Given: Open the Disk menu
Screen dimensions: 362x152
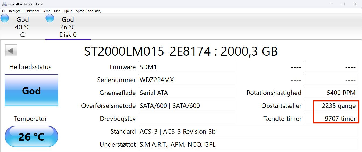Looking at the screenshot, I should pyautogui.click(x=57, y=11).
